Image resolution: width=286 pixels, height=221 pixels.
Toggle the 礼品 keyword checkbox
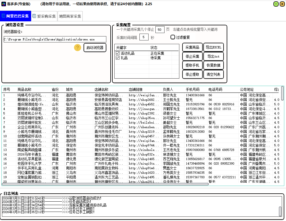coord(117,58)
